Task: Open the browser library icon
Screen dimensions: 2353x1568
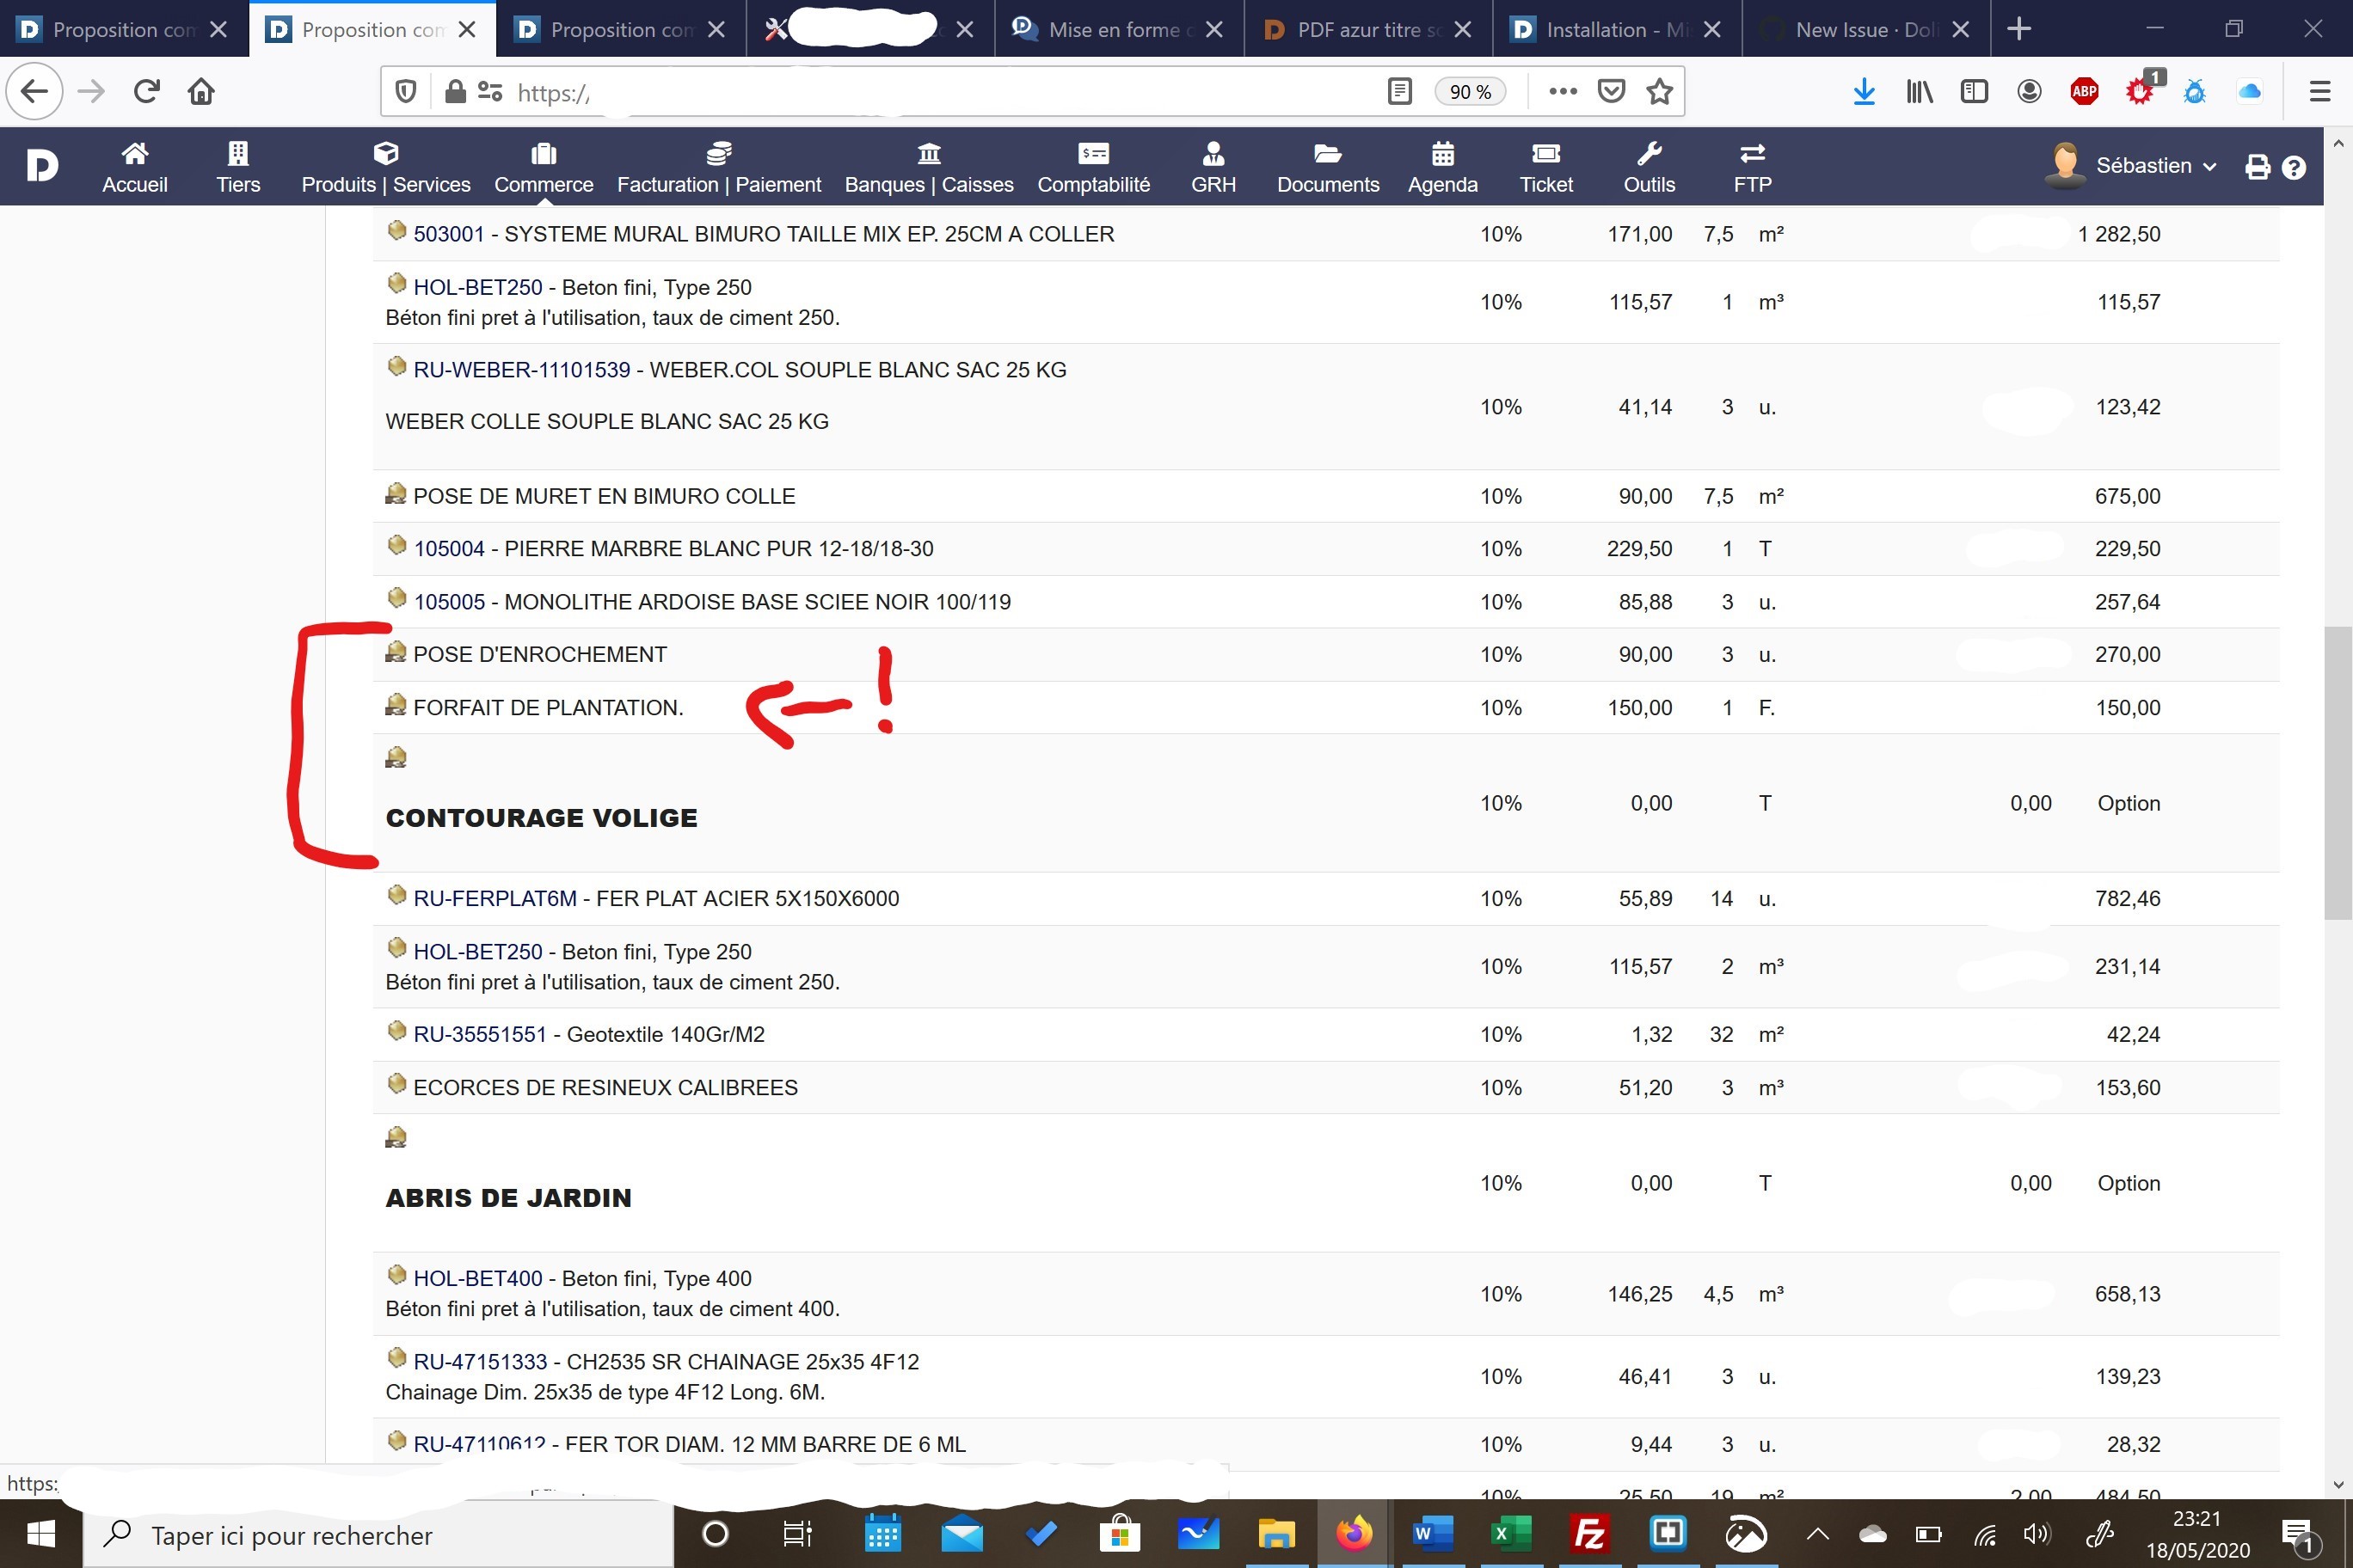Action: coord(1919,92)
